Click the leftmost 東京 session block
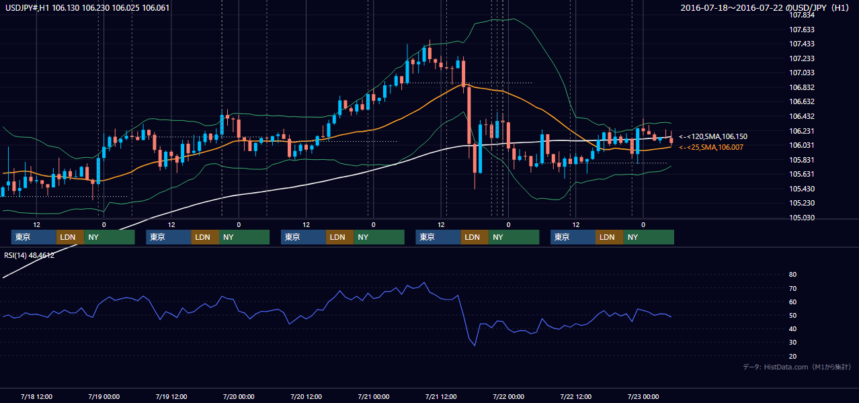 click(34, 237)
